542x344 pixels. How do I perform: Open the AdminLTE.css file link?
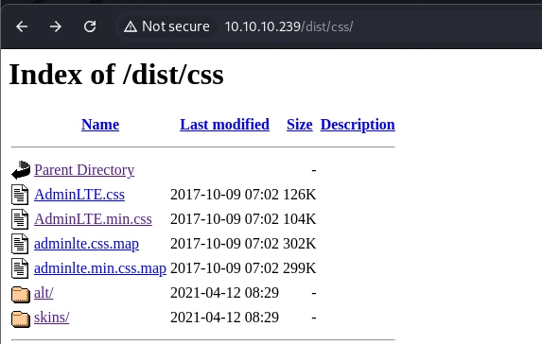pos(79,195)
